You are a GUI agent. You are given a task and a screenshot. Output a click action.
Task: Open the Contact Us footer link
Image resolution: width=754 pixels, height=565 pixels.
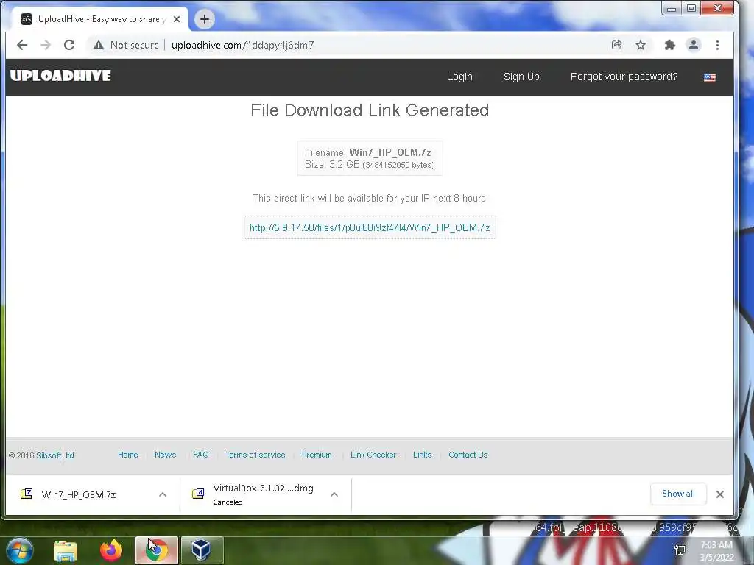[468, 455]
